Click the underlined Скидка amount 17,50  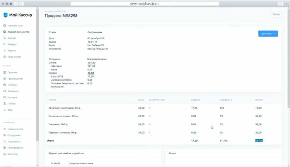point(90,73)
